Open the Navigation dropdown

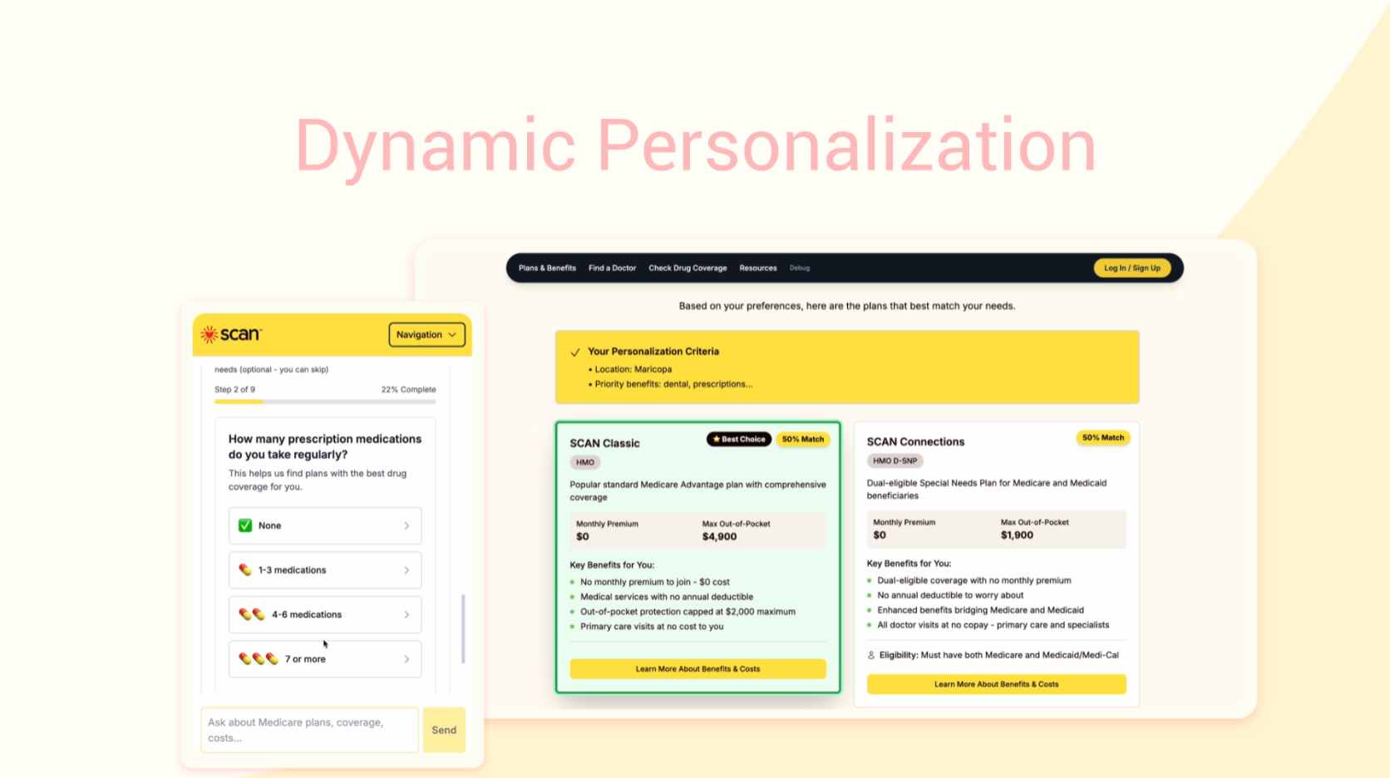[x=426, y=334]
